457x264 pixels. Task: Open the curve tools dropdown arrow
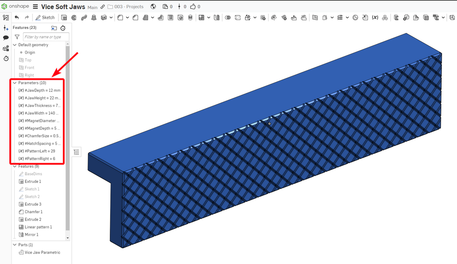coord(347,17)
